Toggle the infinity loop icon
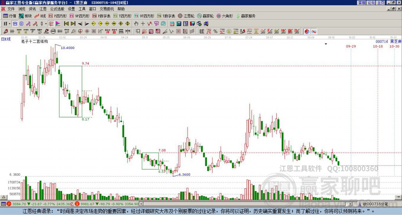Screen dimensions: 402x215 [314, 31]
